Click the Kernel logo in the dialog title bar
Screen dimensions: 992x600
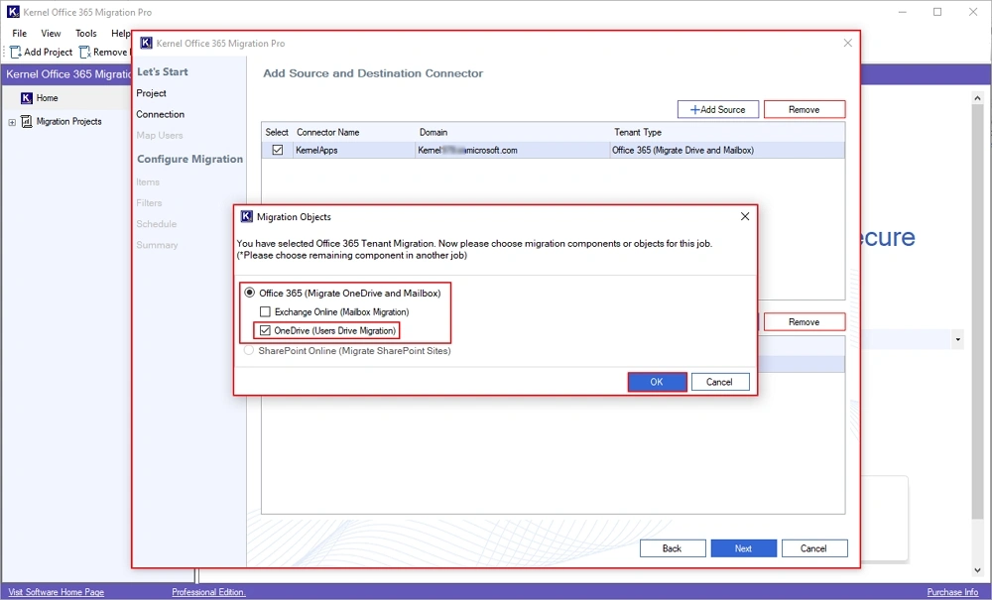click(146, 43)
